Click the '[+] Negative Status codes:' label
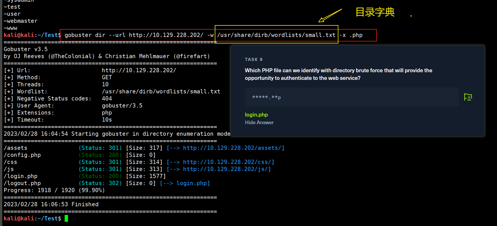Viewport: 497px width, 226px height. click(48, 98)
